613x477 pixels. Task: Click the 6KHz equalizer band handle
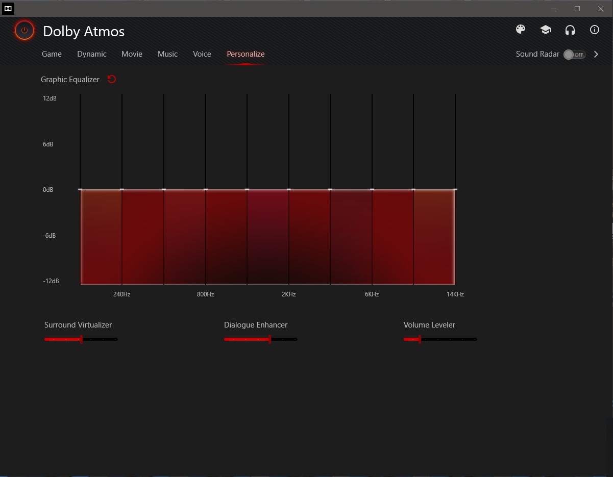coord(372,189)
